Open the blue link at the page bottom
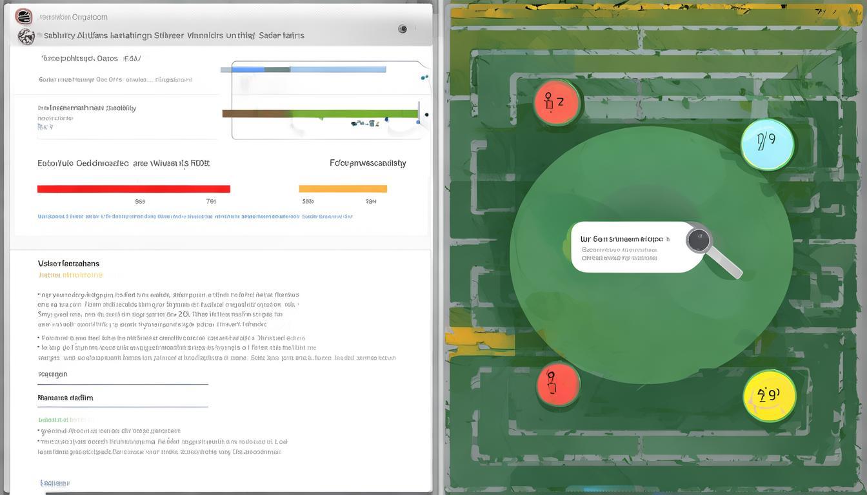The height and width of the screenshot is (495, 867). (54, 483)
